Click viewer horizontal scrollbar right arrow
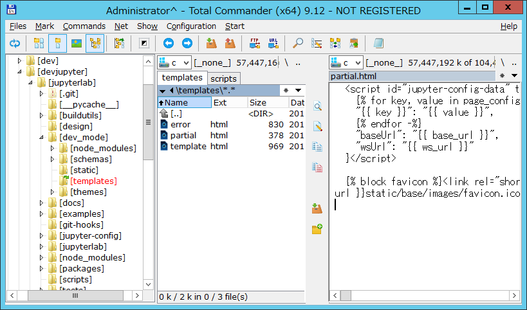This screenshot has height=310, width=527. click(x=514, y=296)
